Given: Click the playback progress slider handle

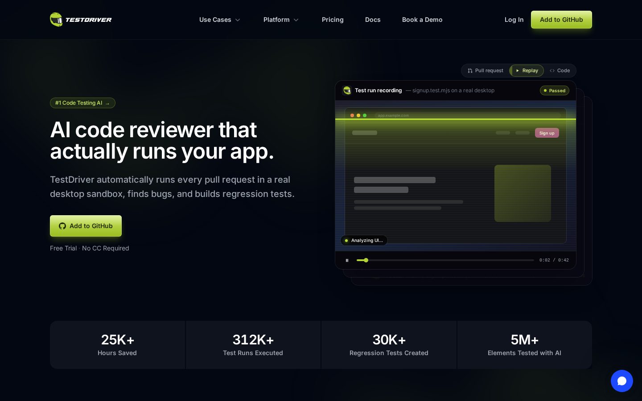Looking at the screenshot, I should (366, 260).
